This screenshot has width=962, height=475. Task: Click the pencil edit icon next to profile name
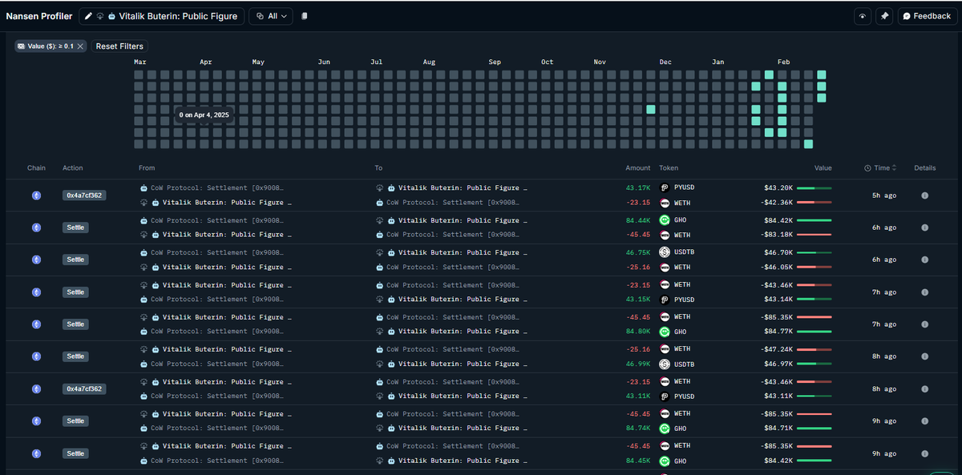89,15
